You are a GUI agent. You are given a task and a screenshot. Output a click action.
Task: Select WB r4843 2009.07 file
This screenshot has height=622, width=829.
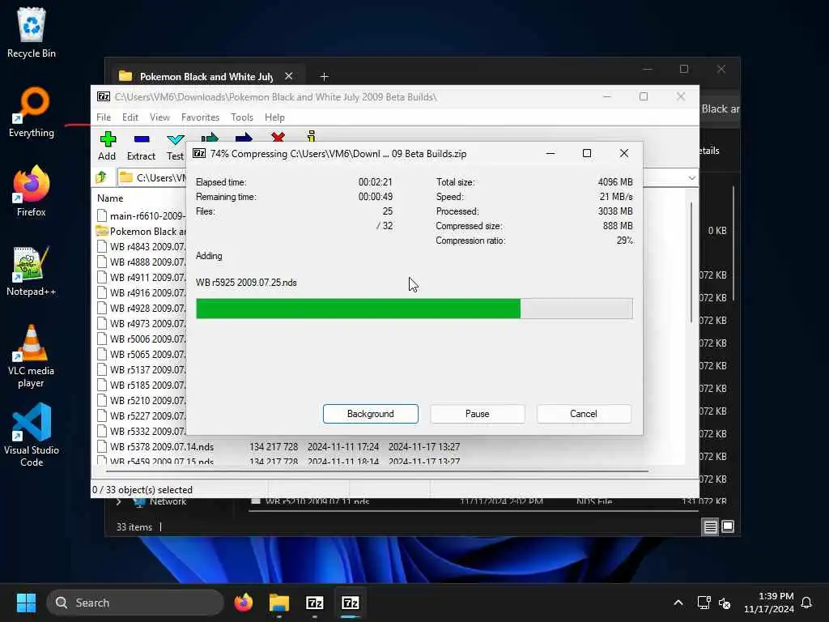[141, 246]
